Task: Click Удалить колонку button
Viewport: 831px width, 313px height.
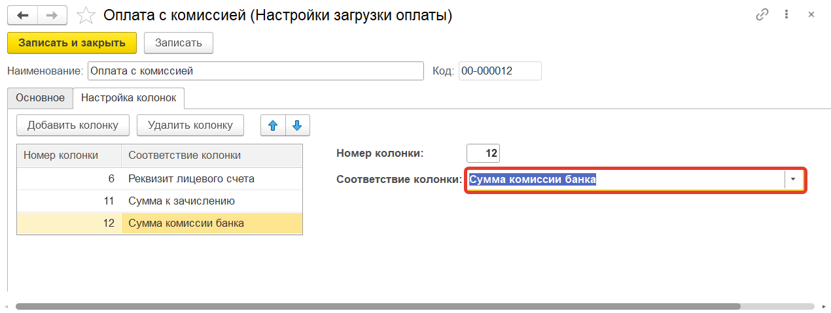Action: pyautogui.click(x=190, y=125)
